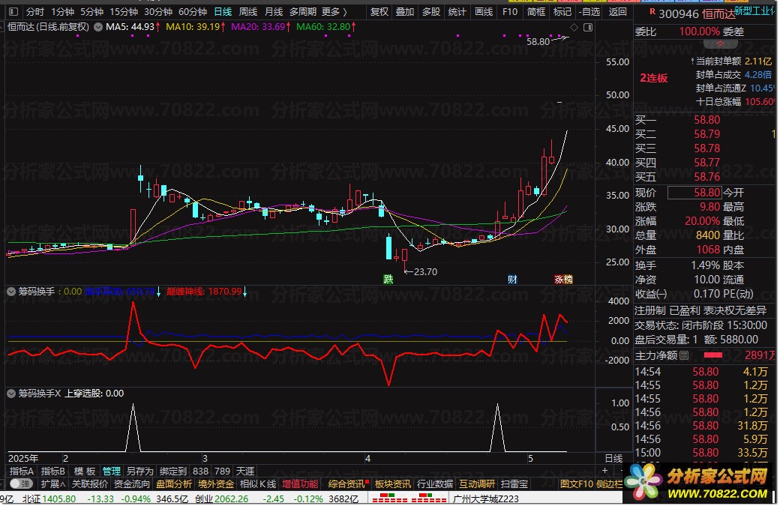Open the 行业数据 tab

pos(435,484)
